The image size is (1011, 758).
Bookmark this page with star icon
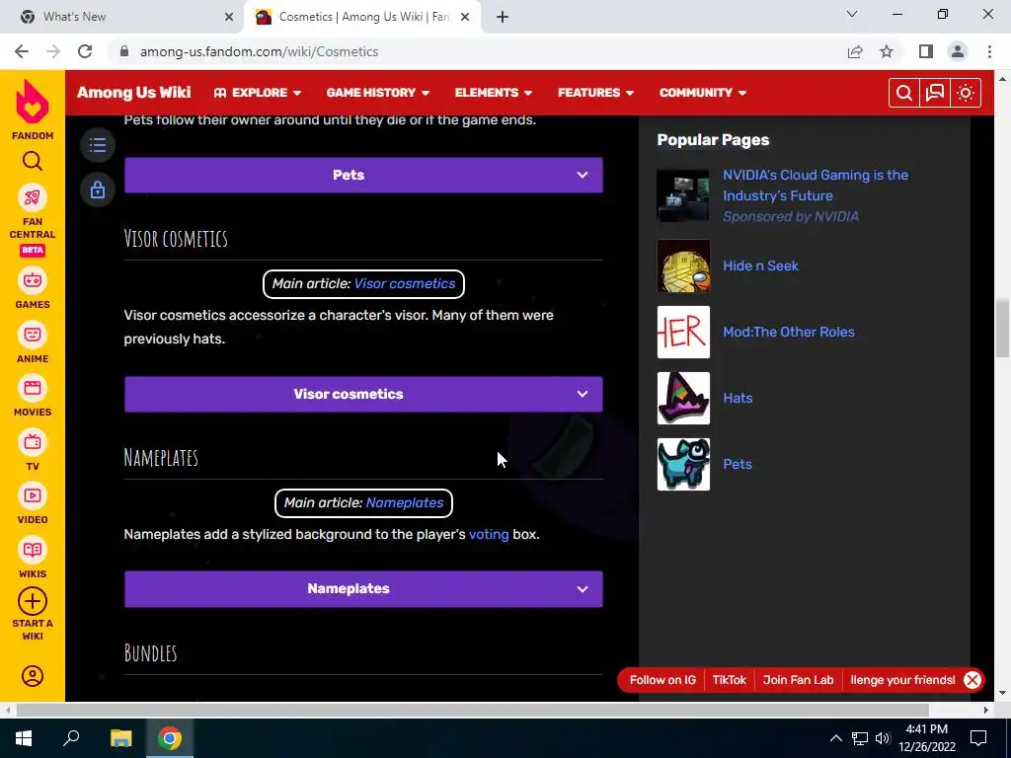coord(887,51)
